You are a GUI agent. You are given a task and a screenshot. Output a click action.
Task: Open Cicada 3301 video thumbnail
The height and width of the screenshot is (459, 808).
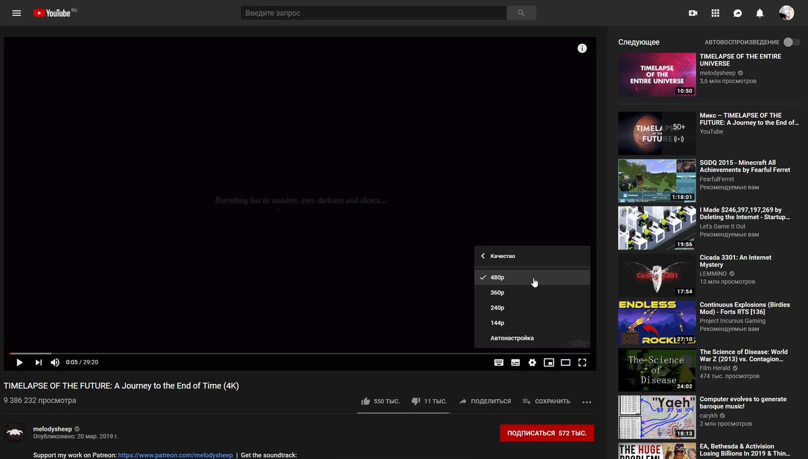click(656, 275)
